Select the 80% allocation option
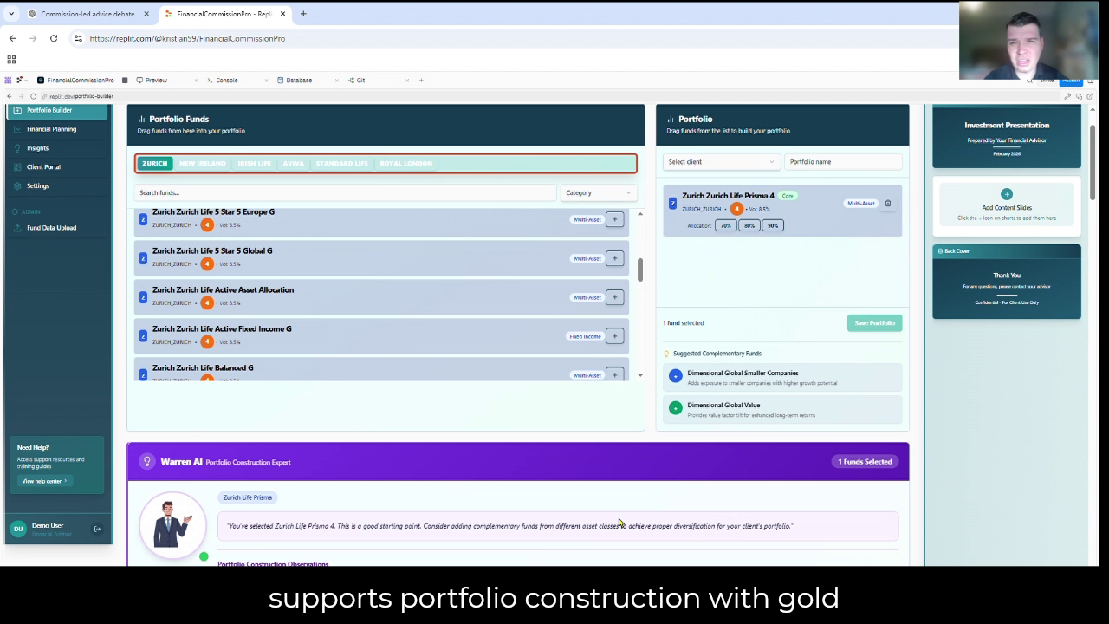The image size is (1109, 624). (x=749, y=225)
